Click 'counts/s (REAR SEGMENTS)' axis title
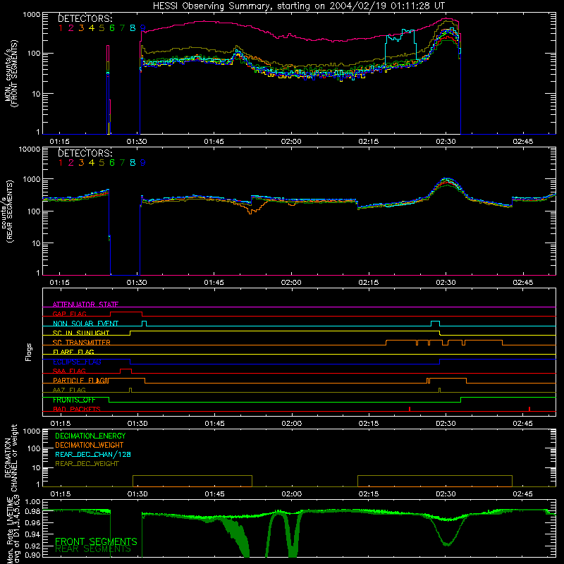Image resolution: width=564 pixels, height=564 pixels. pyautogui.click(x=8, y=211)
